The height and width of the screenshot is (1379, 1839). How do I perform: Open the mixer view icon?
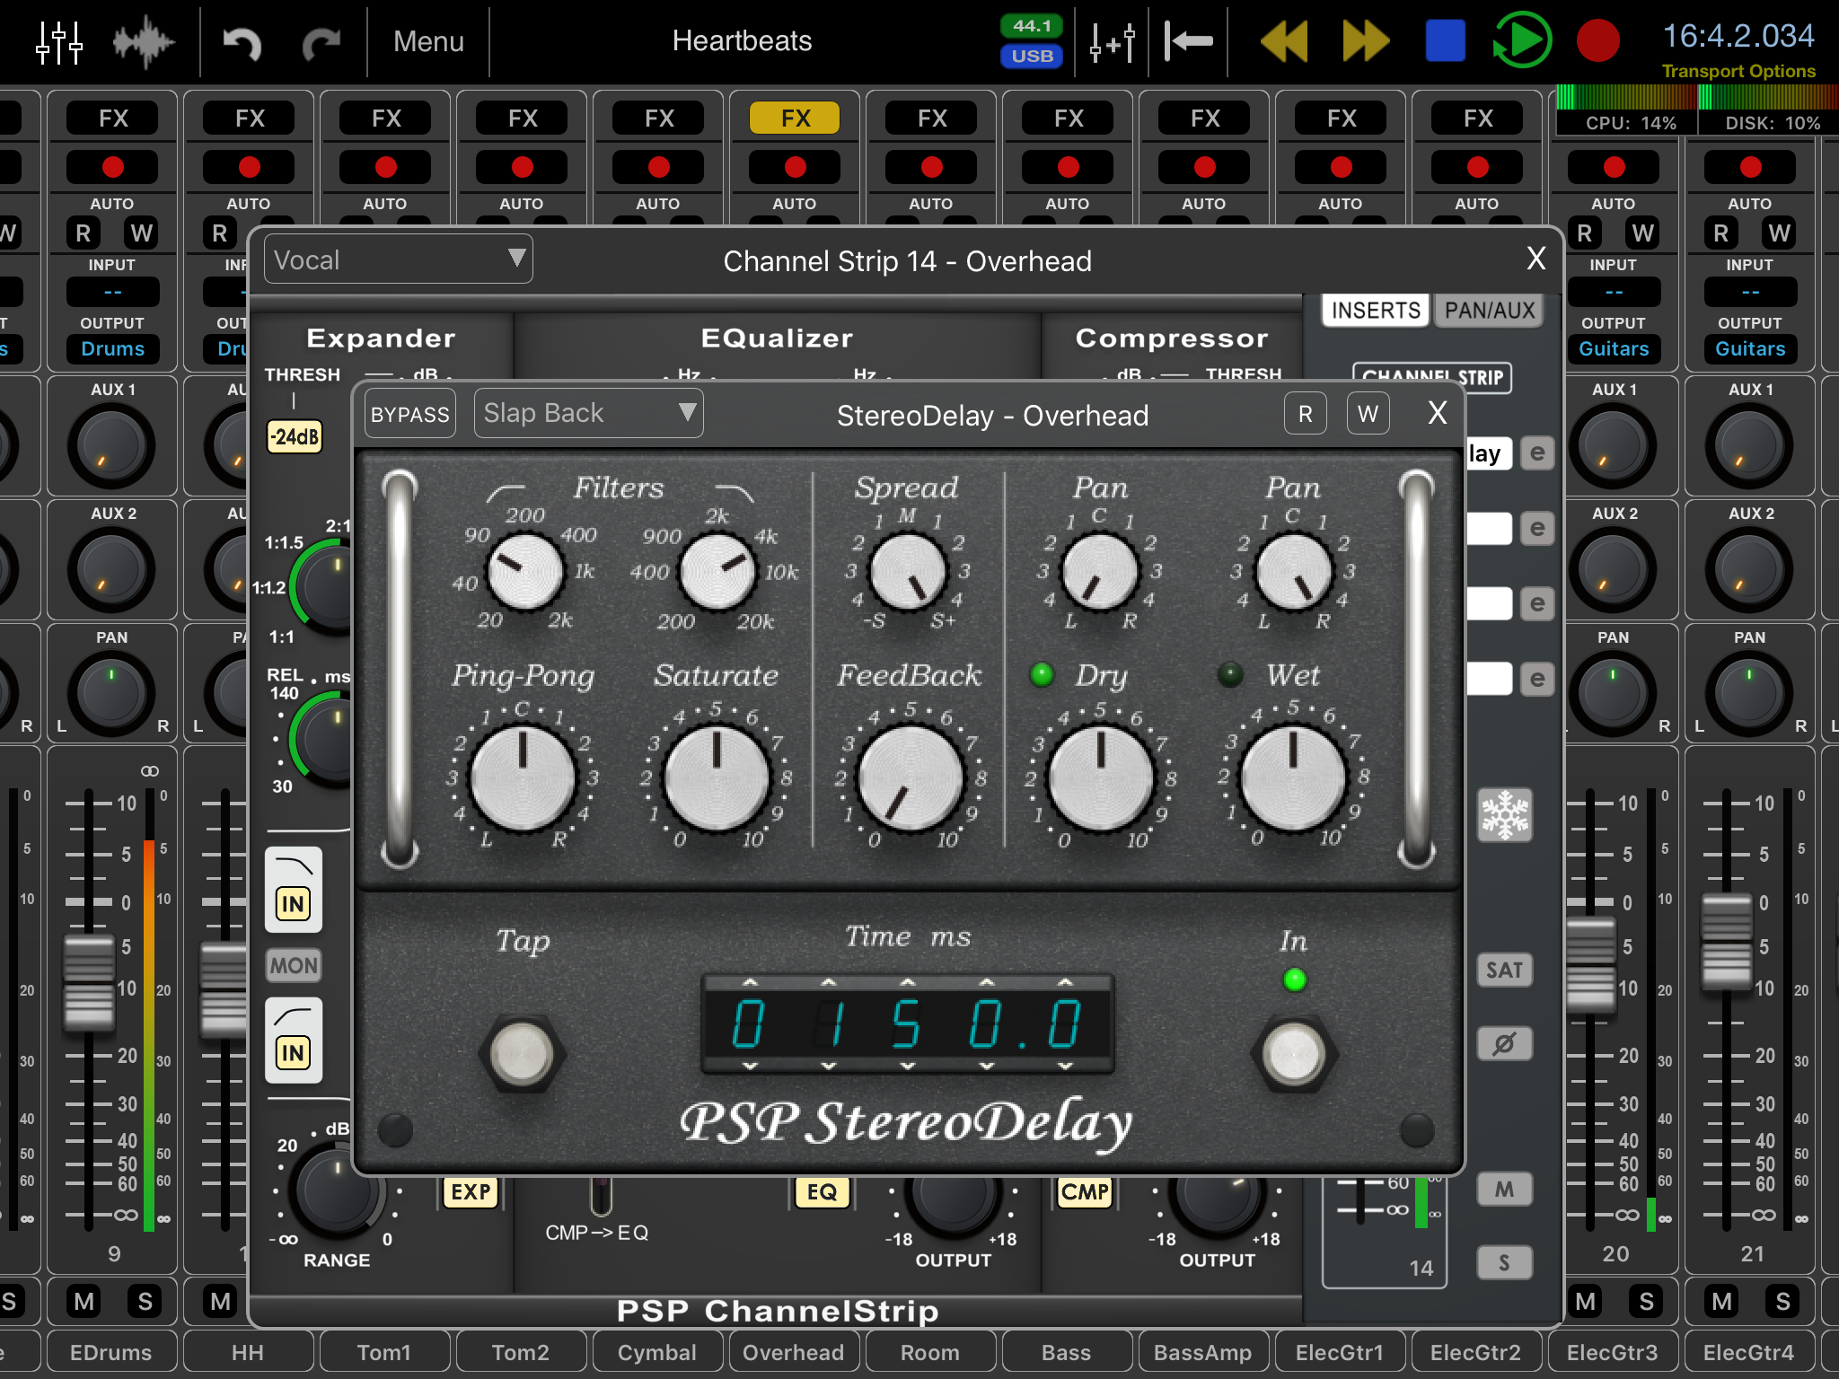(x=59, y=41)
